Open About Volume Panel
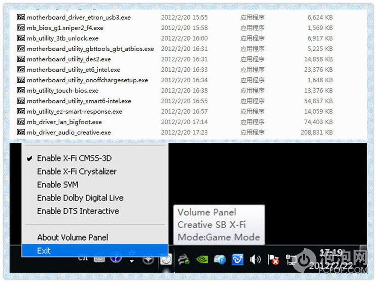The image size is (376, 282). 73,237
